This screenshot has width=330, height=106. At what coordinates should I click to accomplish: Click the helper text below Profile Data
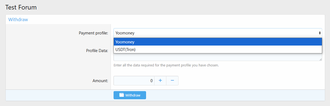[166, 65]
